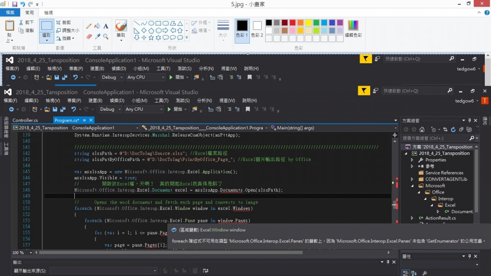Click the Undo icon in Paint title bar
This screenshot has width=491, height=276.
click(23, 4)
